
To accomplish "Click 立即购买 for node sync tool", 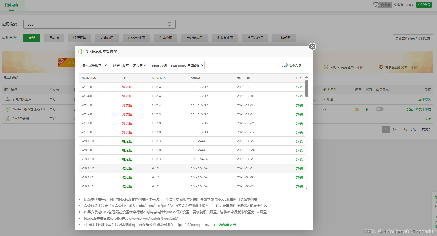I will [425, 99].
